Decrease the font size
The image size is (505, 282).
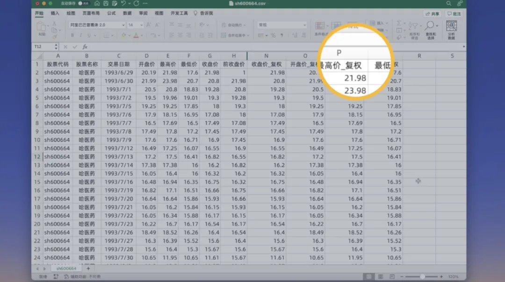pyautogui.click(x=157, y=25)
